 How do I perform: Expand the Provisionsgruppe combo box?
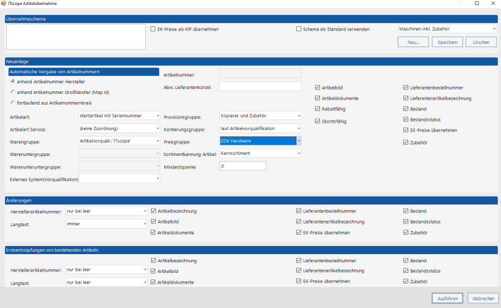260,116
